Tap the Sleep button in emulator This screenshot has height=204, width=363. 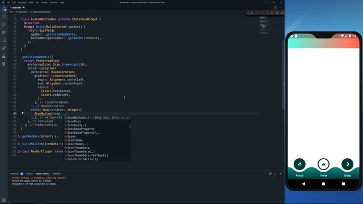(347, 164)
